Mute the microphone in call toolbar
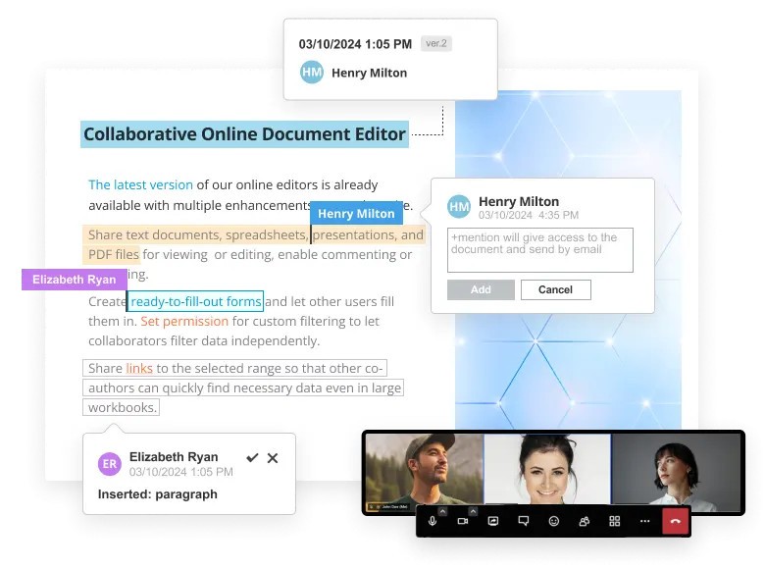This screenshot has height=569, width=765. 433,521
